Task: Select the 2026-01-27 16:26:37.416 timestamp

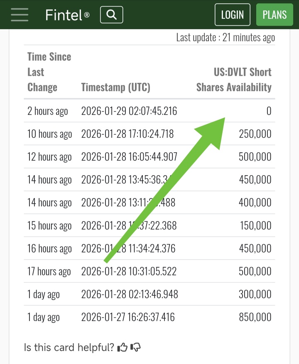Action: coord(128,317)
